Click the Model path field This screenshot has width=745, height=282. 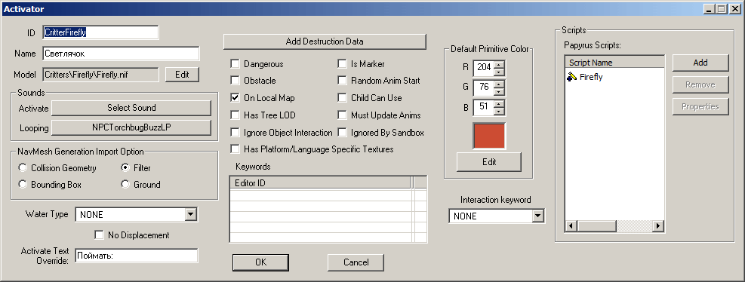pos(100,75)
